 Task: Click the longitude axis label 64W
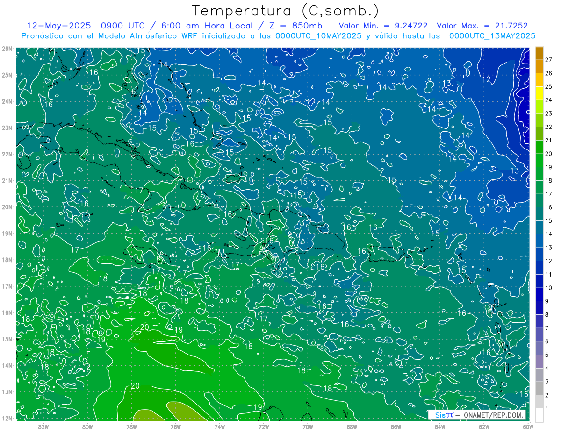[439, 426]
